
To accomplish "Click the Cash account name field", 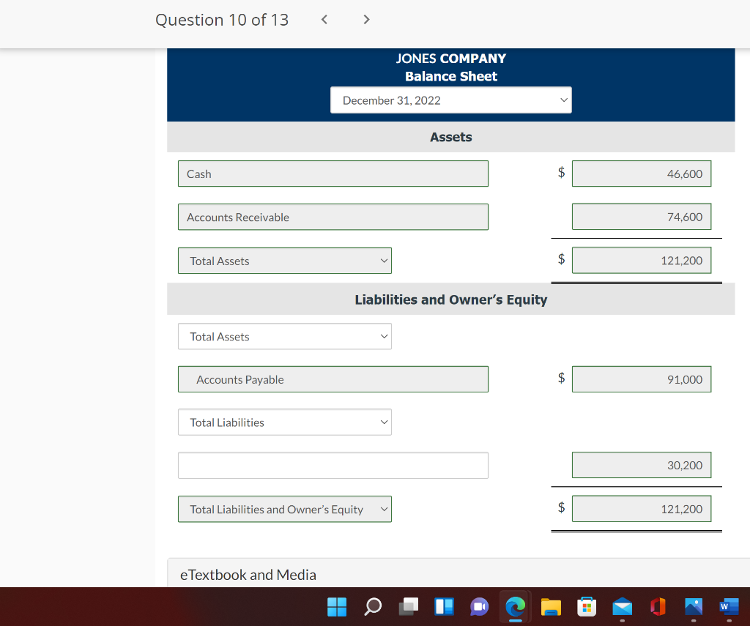I will (333, 174).
